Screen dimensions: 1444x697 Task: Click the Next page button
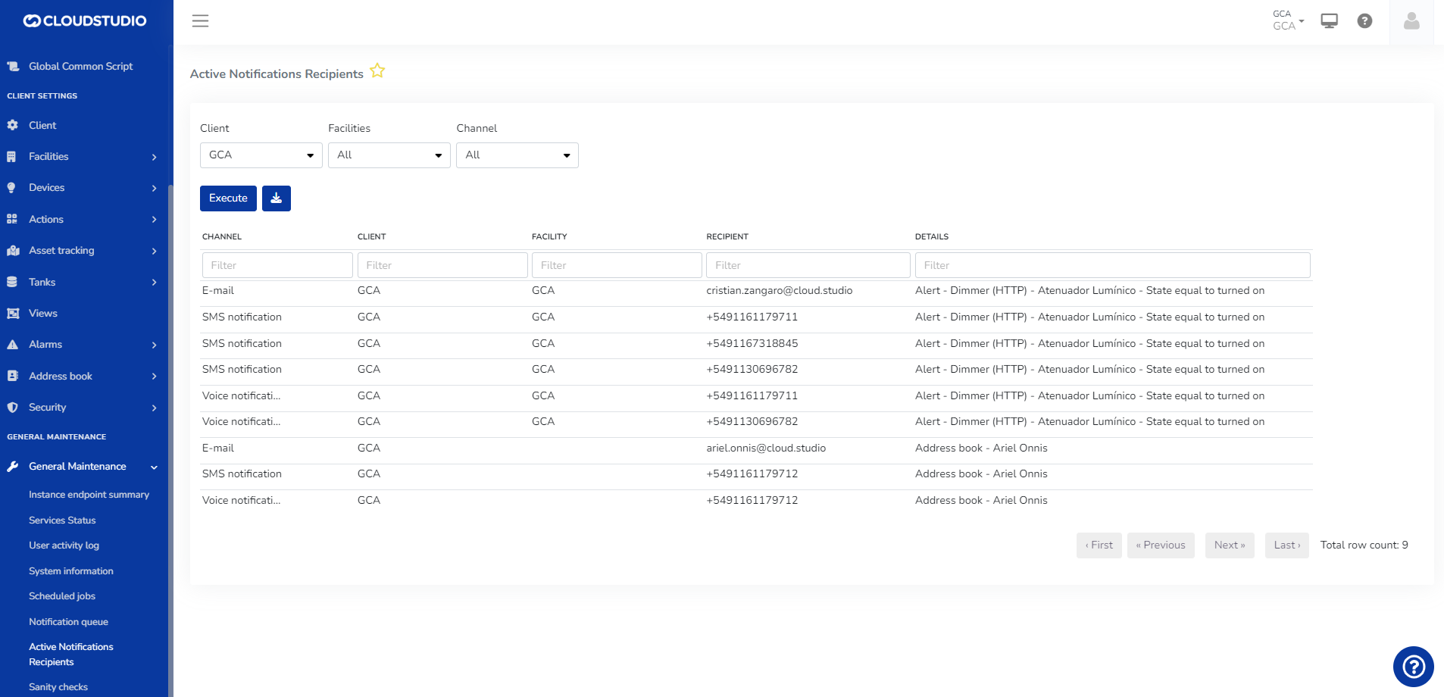(1229, 545)
